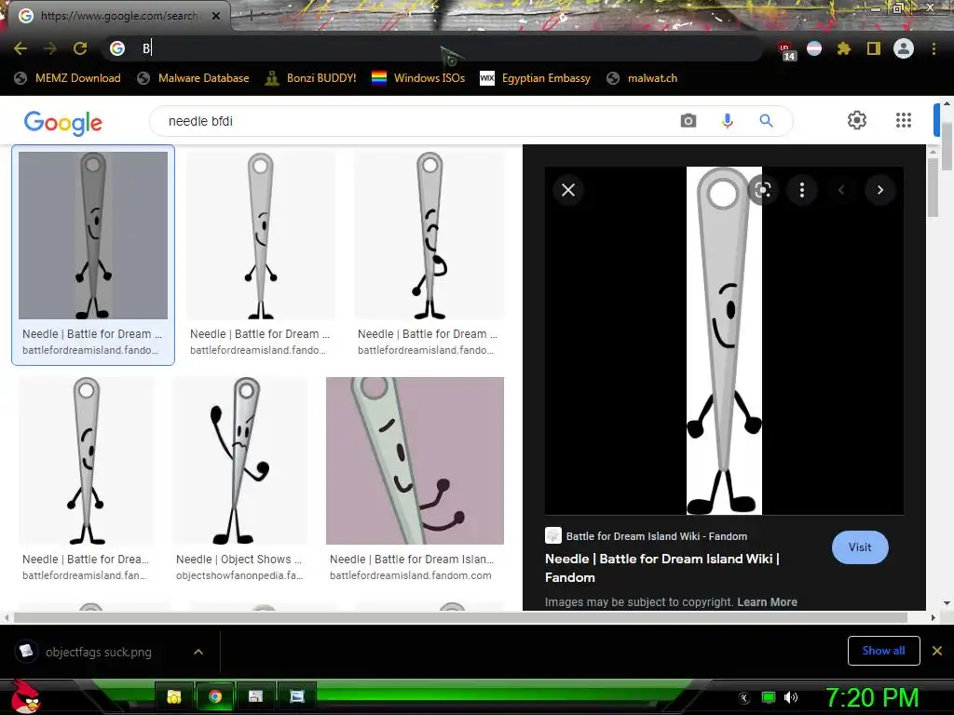Select first needle thumbnail with gray background

click(x=93, y=236)
